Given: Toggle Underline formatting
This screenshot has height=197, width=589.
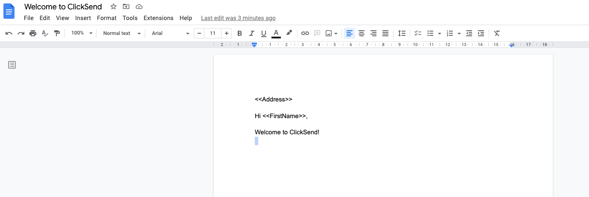Looking at the screenshot, I should point(263,33).
